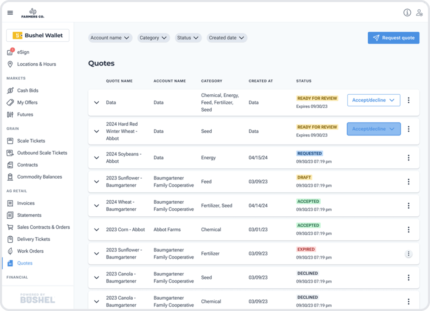Open Commodity Balances page

point(39,177)
